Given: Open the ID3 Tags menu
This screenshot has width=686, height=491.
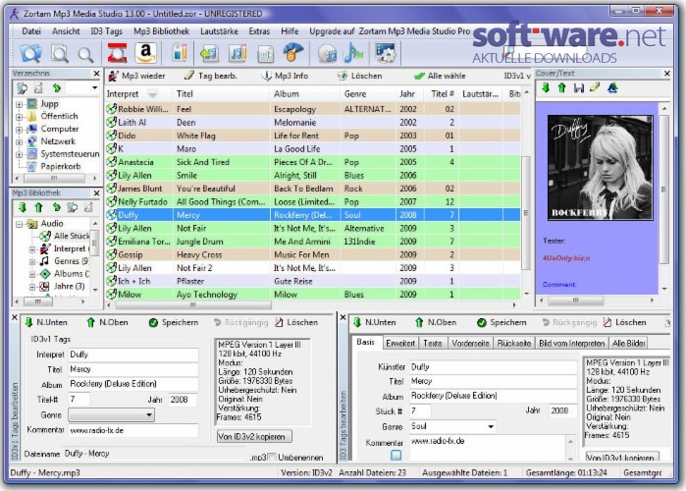Looking at the screenshot, I should [106, 31].
